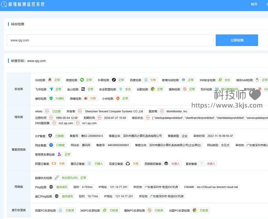268x219 pixels.
Task: Click the whois icon next to 已注册
Action: tap(47, 111)
